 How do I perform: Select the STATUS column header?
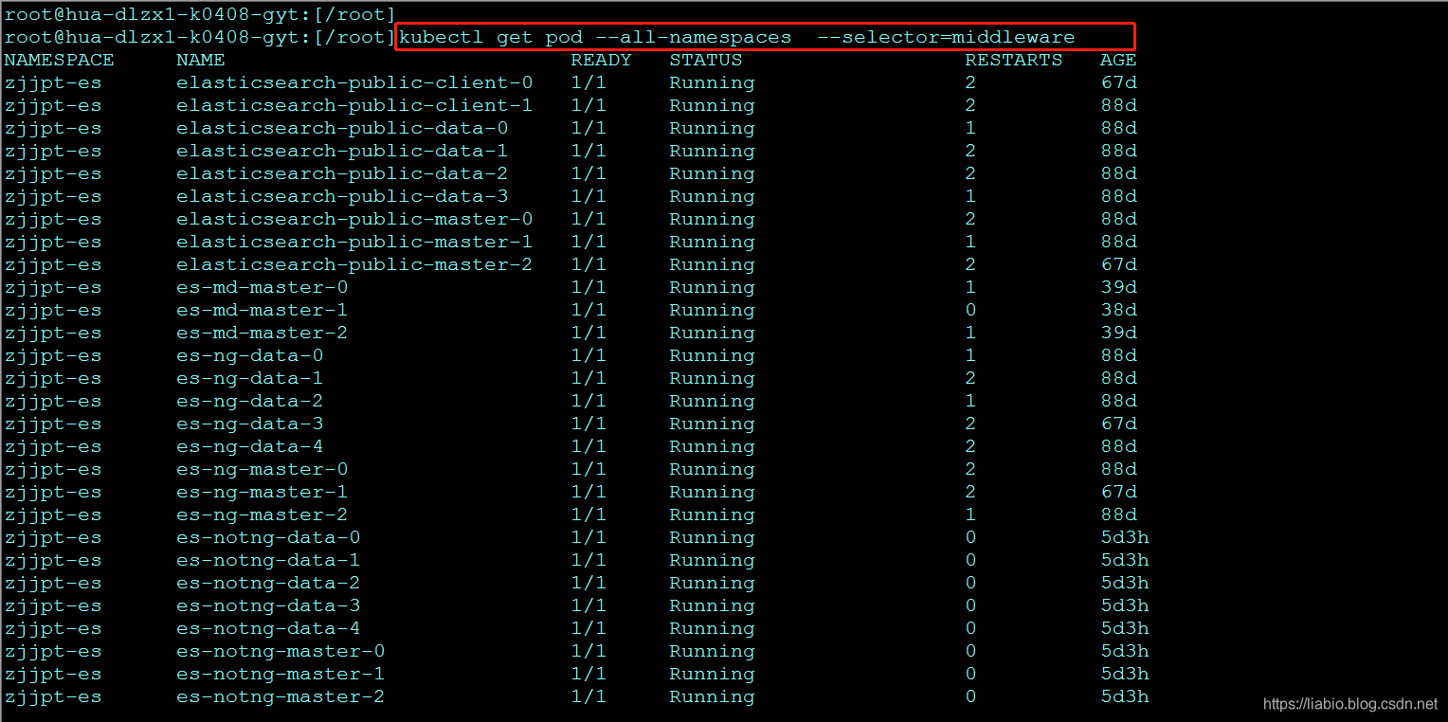705,60
